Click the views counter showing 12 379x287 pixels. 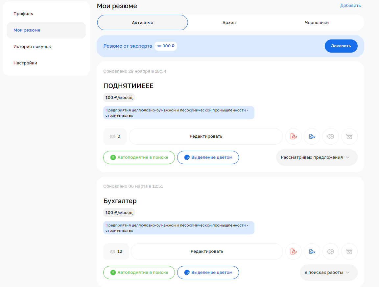point(116,251)
